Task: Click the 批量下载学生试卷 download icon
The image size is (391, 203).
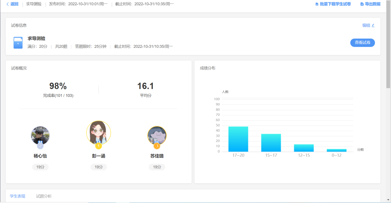Action: (317, 4)
